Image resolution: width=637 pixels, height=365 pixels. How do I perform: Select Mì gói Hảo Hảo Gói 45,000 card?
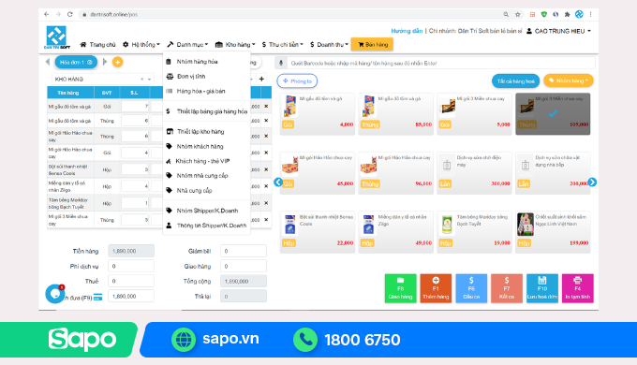pos(318,172)
